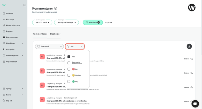Open the Organisation page
Screen dimensions: 202x109
tap(10, 62)
